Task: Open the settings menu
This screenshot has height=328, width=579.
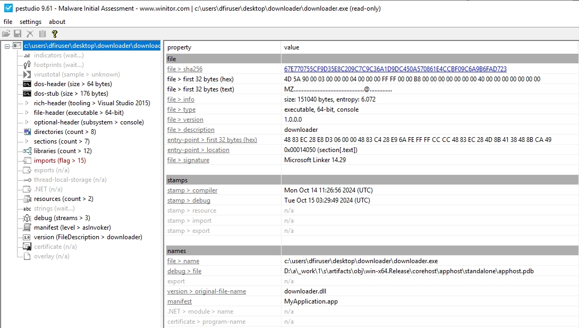Action: [x=30, y=22]
